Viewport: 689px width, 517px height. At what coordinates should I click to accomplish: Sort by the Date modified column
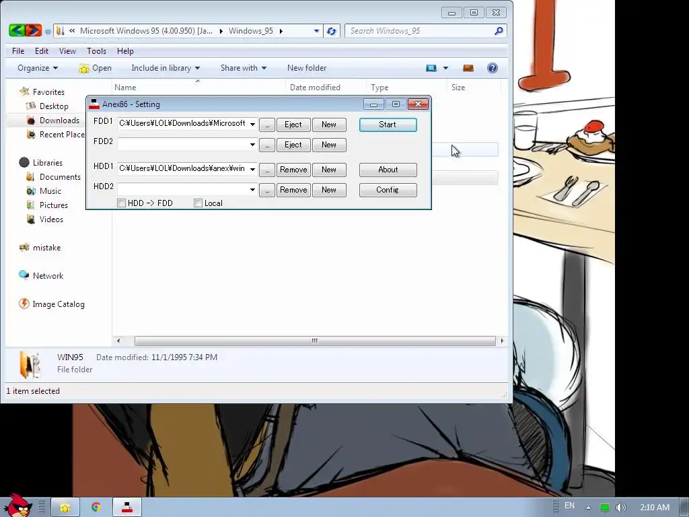[x=315, y=88]
